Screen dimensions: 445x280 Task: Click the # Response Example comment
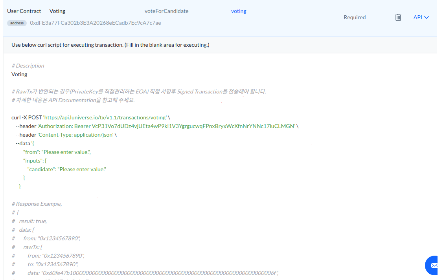pos(37,204)
